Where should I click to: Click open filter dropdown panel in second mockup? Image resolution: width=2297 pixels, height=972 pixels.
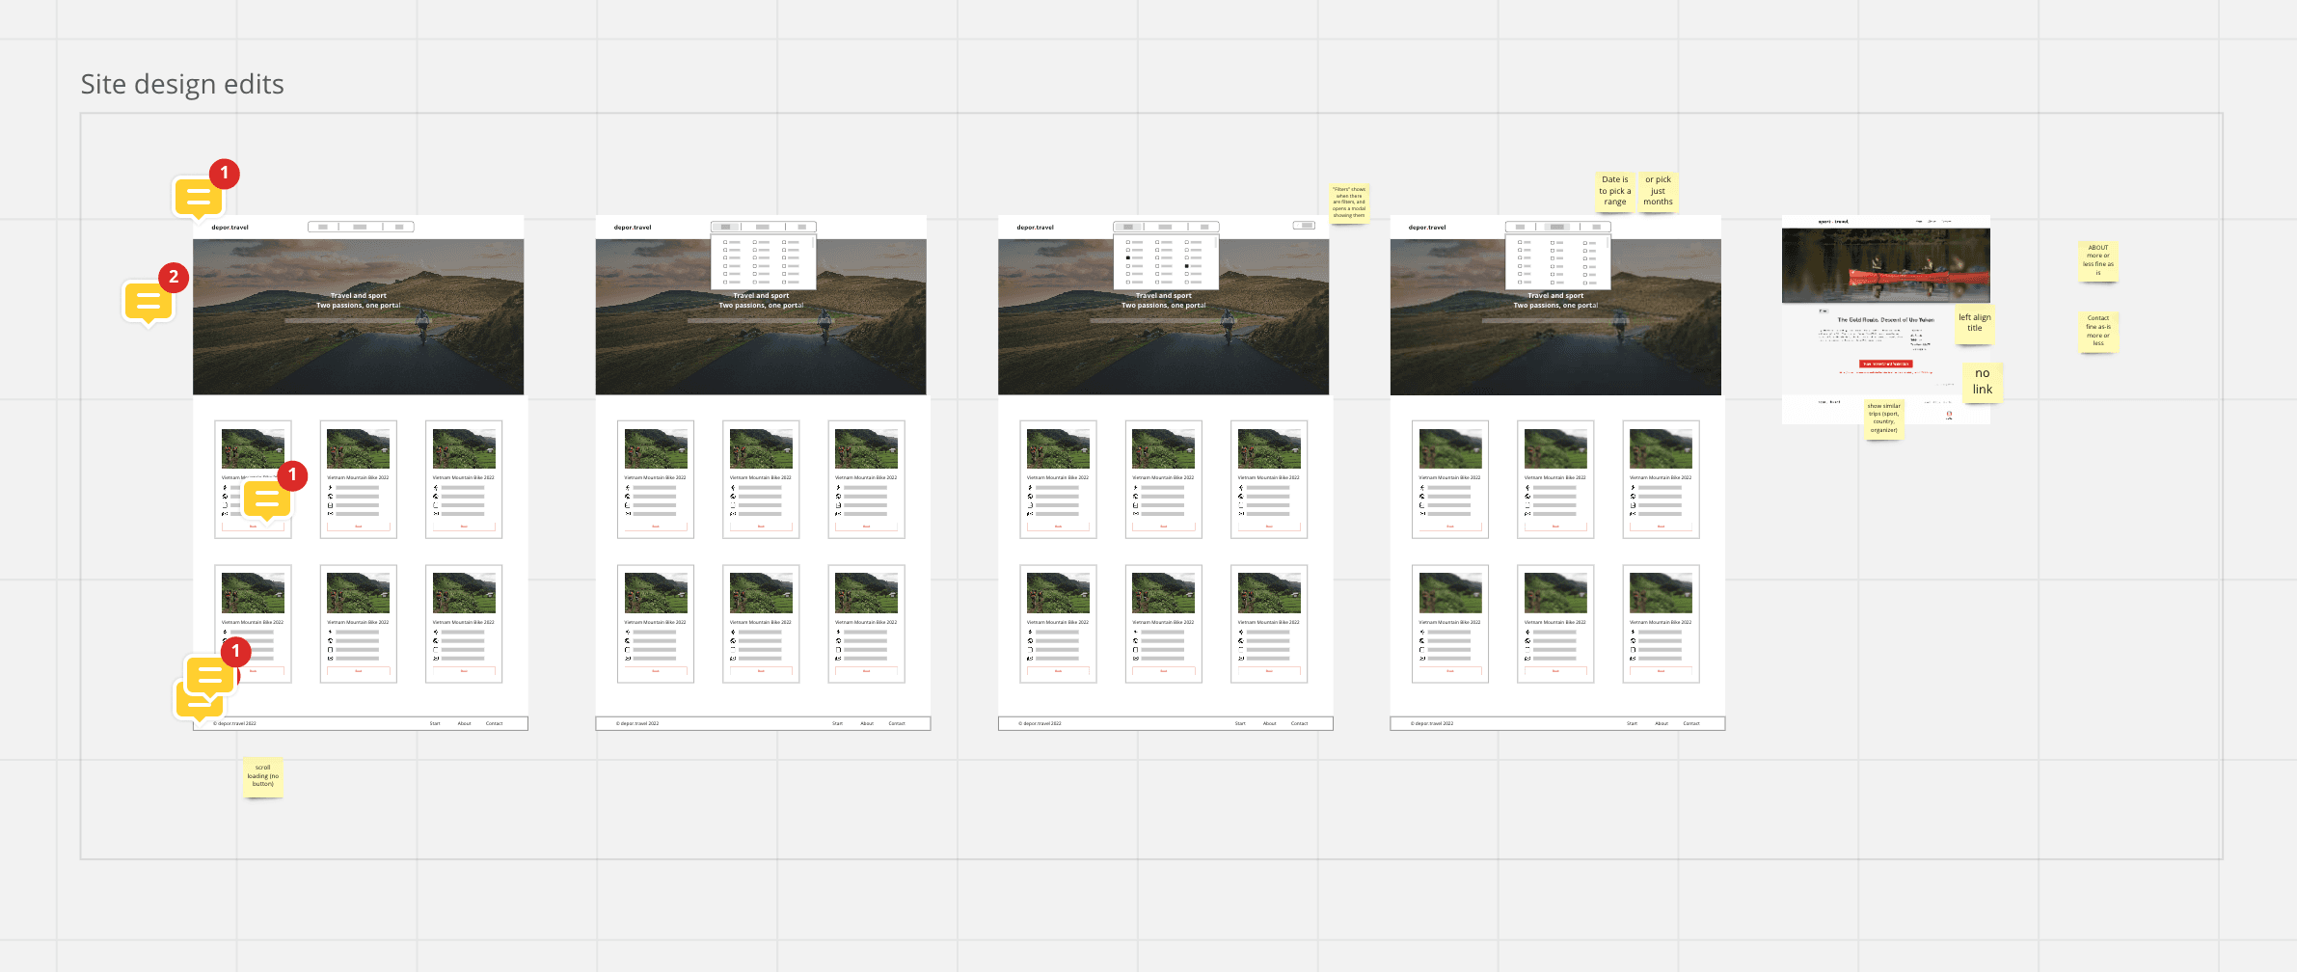pos(763,261)
